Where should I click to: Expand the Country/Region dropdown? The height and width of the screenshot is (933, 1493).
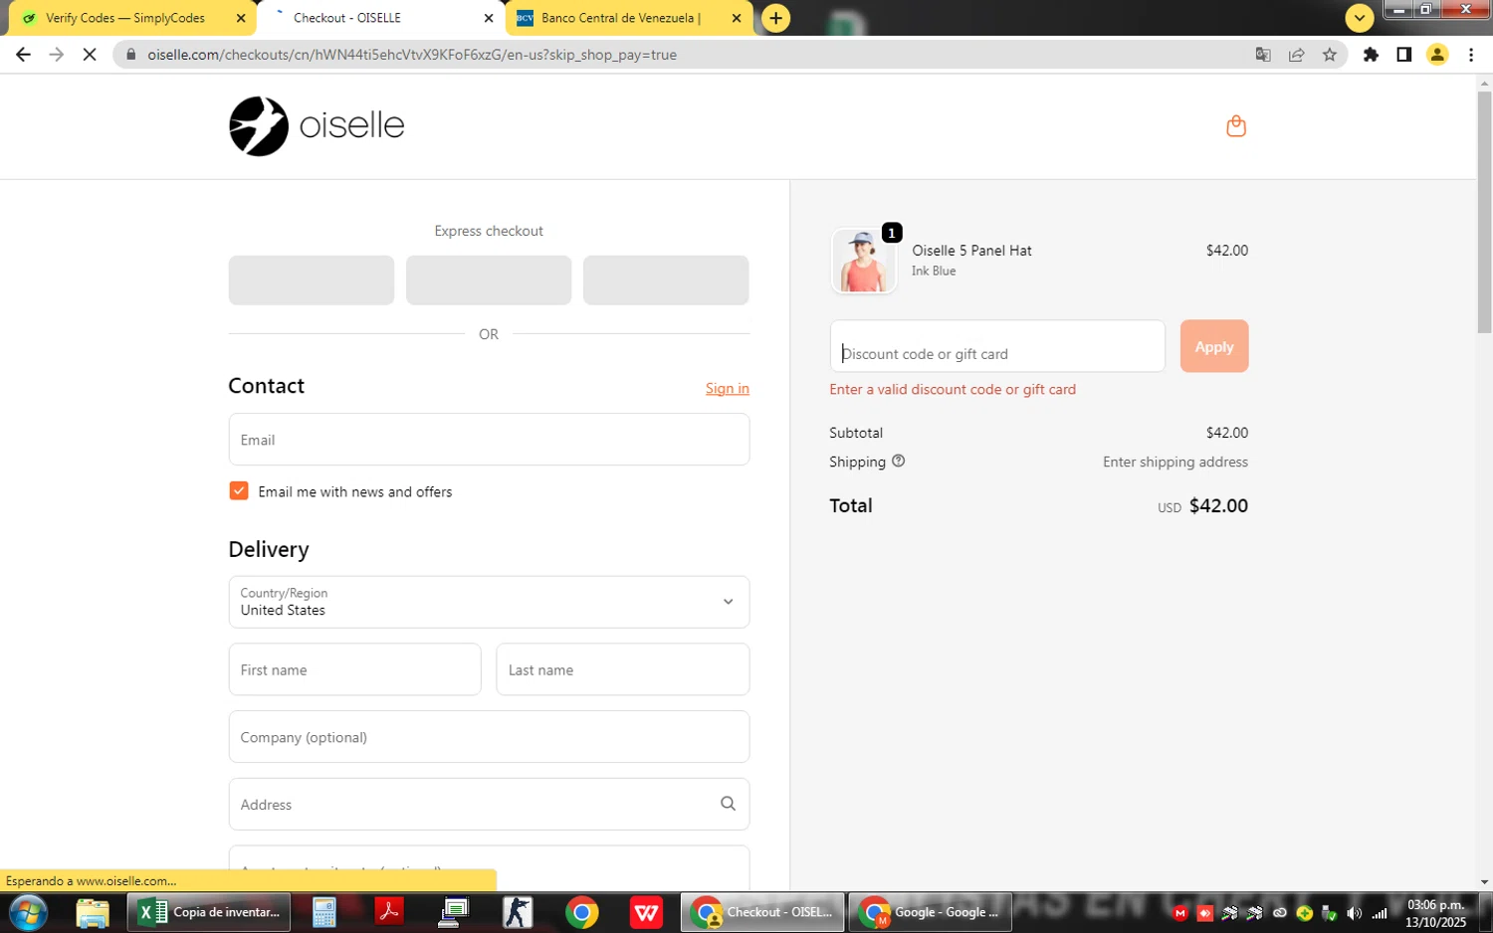(489, 602)
